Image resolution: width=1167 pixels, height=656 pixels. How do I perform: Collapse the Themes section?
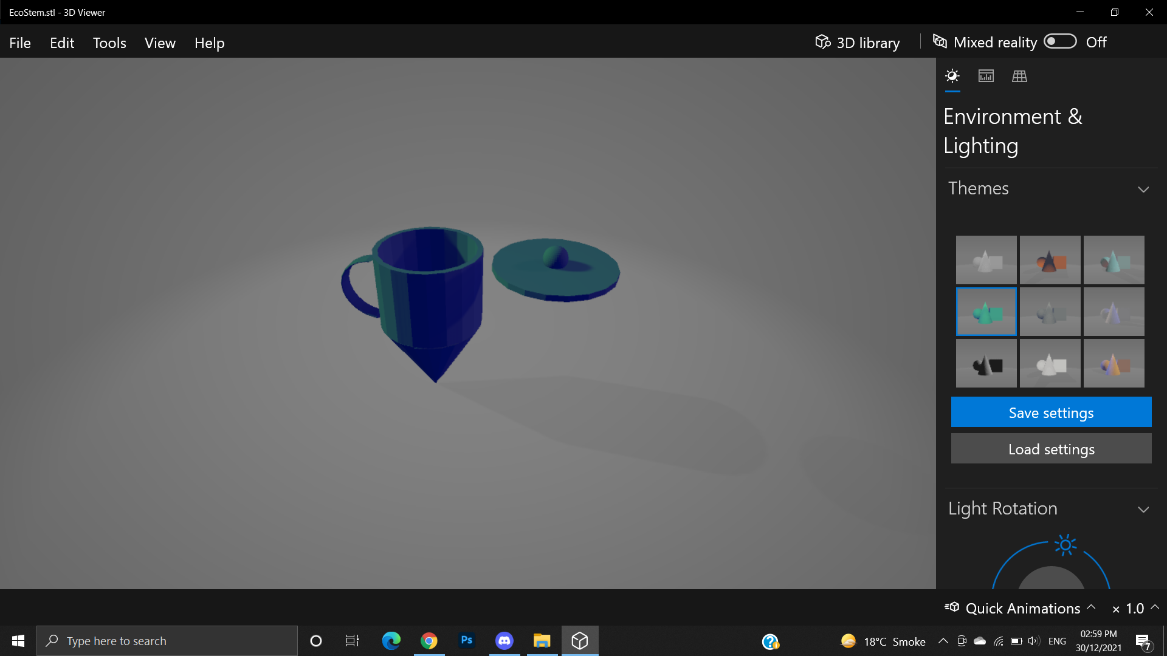pos(1143,190)
